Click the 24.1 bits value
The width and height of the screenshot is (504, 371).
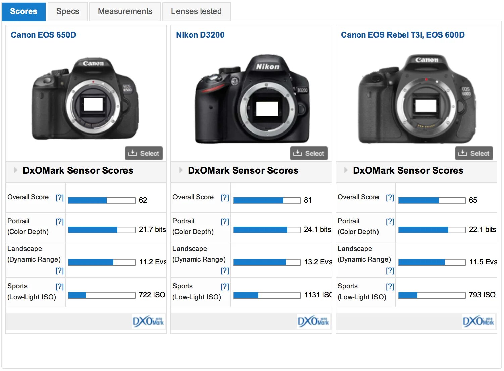point(317,230)
